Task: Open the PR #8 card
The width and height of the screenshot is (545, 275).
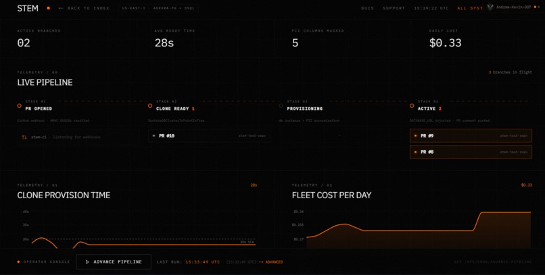Action: pyautogui.click(x=471, y=152)
